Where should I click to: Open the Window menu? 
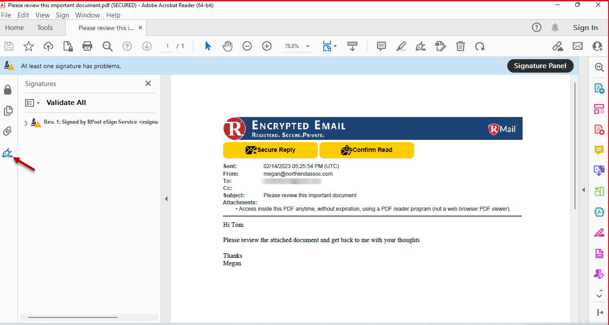tap(87, 15)
